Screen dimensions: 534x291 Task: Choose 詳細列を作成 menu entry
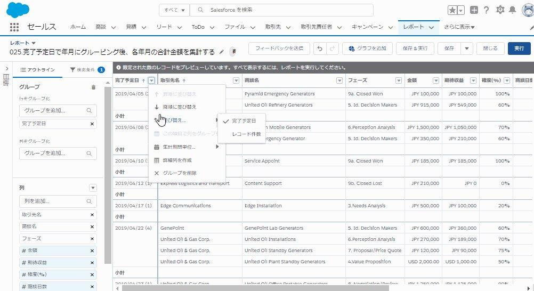187,160
